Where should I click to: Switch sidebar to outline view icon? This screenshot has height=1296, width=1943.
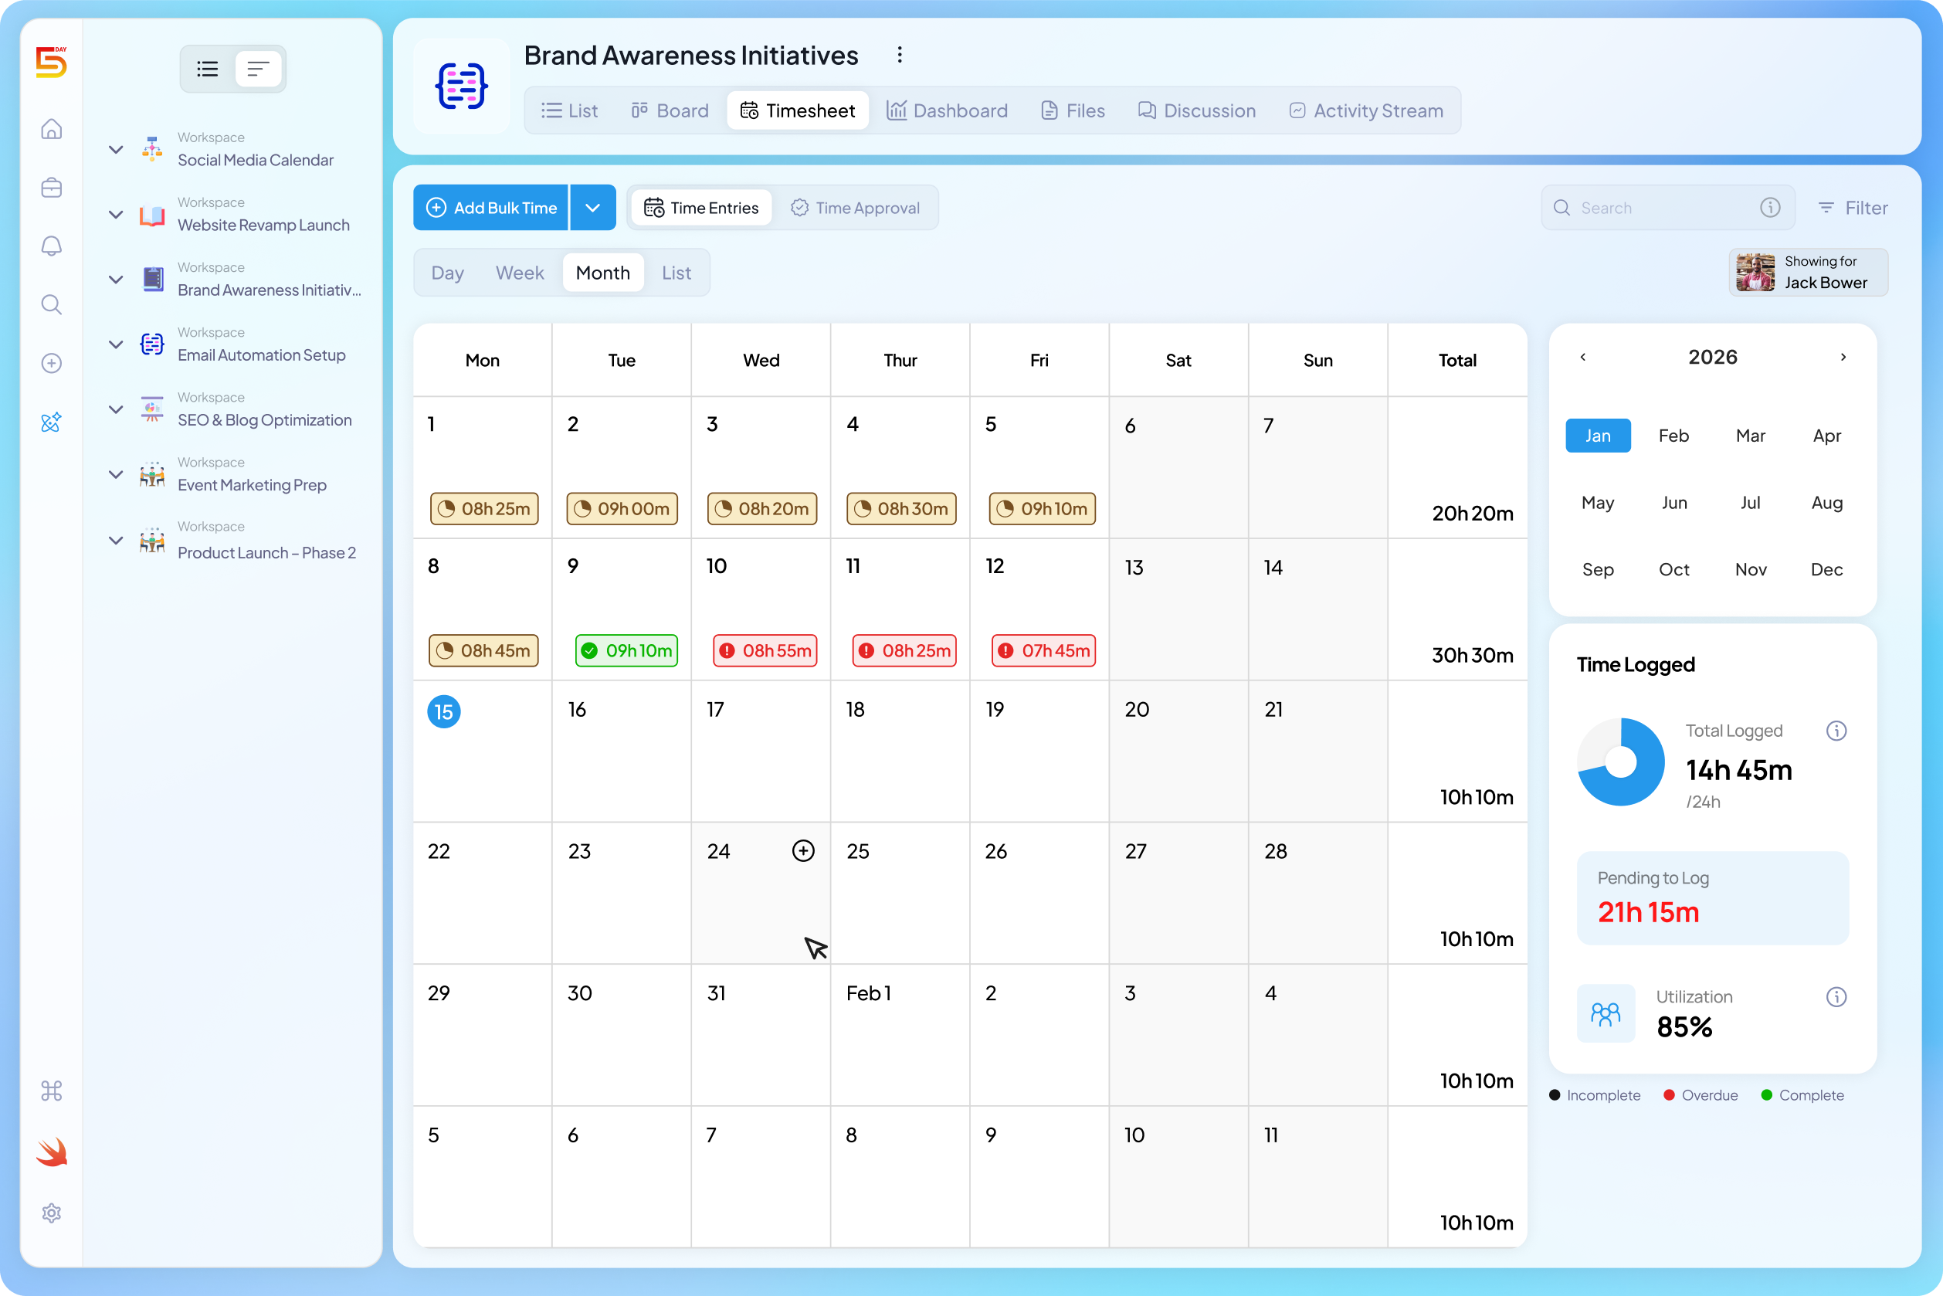[x=258, y=69]
